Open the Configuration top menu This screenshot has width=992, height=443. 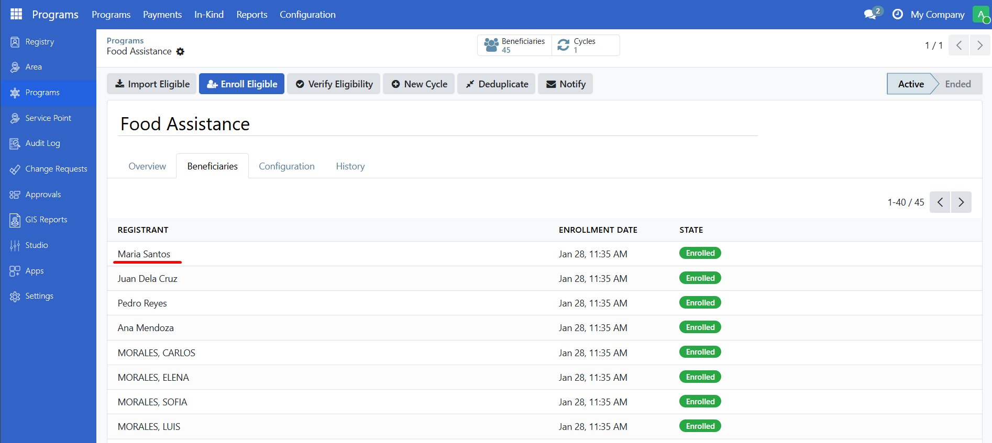pyautogui.click(x=307, y=15)
